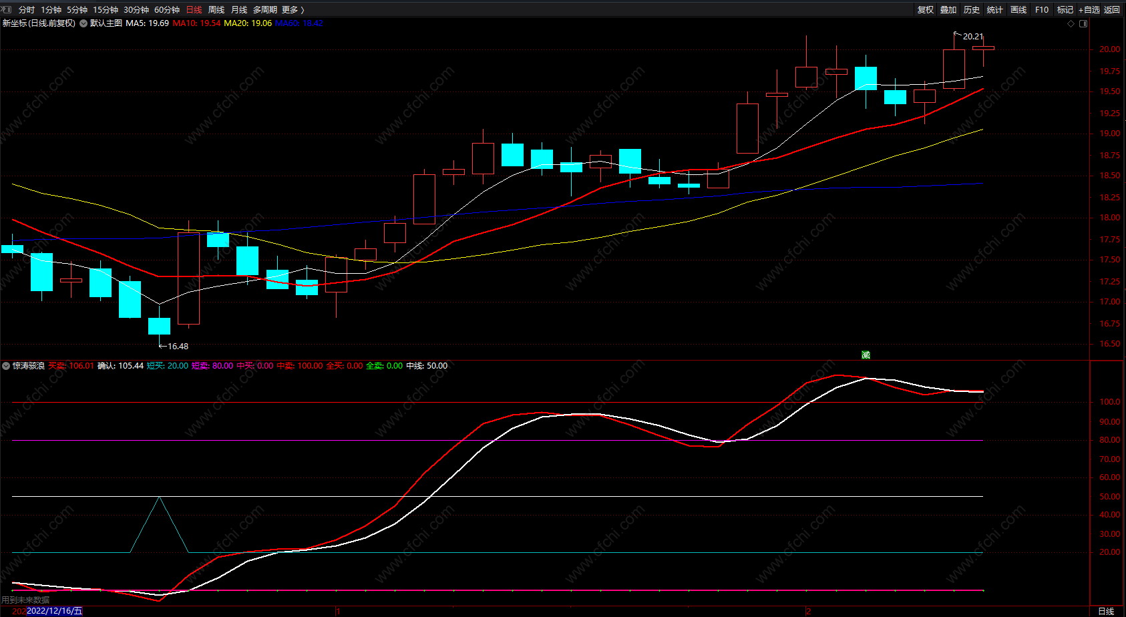Switch to 月线 monthly chart
The width and height of the screenshot is (1126, 617).
(x=239, y=10)
